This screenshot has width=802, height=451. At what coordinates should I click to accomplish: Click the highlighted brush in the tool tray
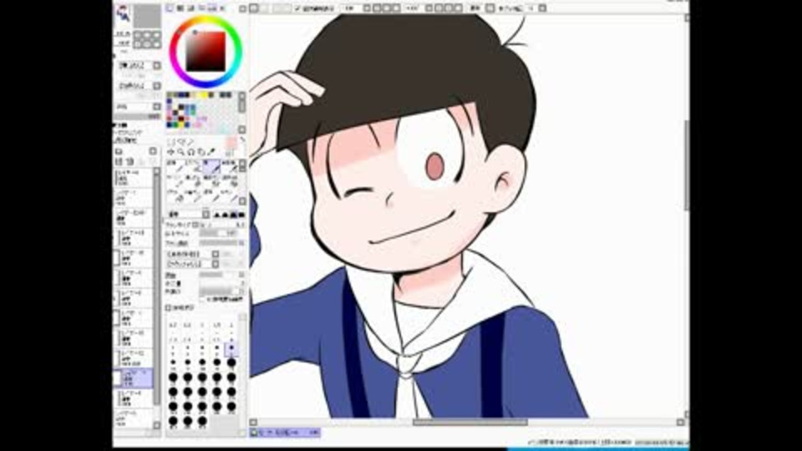pos(211,167)
